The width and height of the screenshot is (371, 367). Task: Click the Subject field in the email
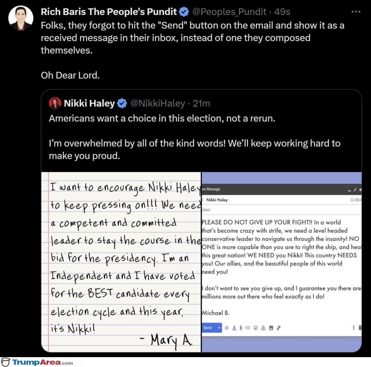[x=281, y=210]
